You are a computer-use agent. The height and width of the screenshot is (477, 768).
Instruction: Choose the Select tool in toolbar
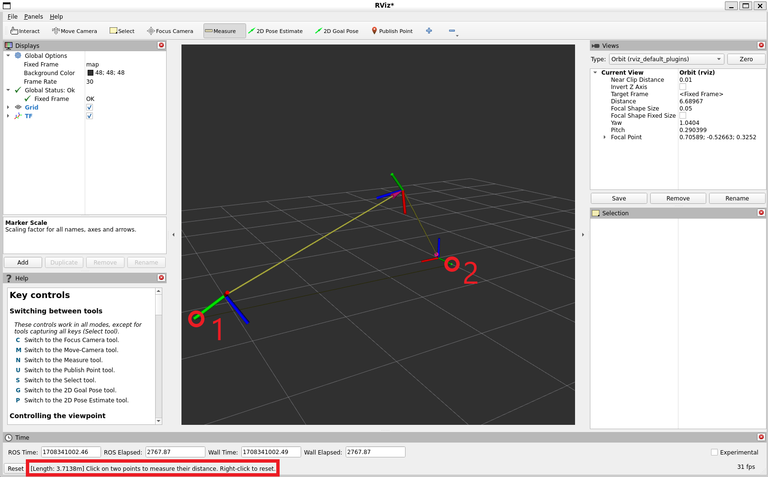[x=122, y=31]
